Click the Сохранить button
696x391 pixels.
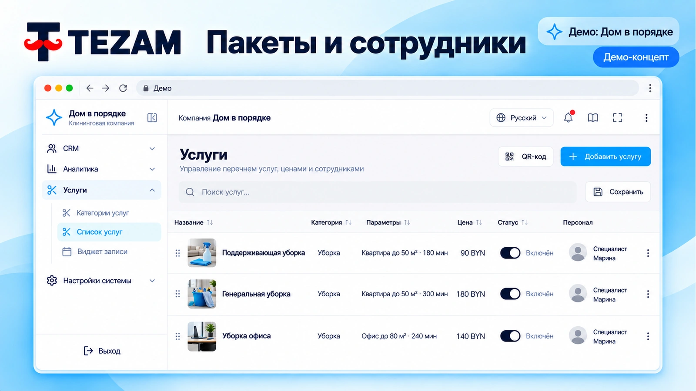pos(618,192)
